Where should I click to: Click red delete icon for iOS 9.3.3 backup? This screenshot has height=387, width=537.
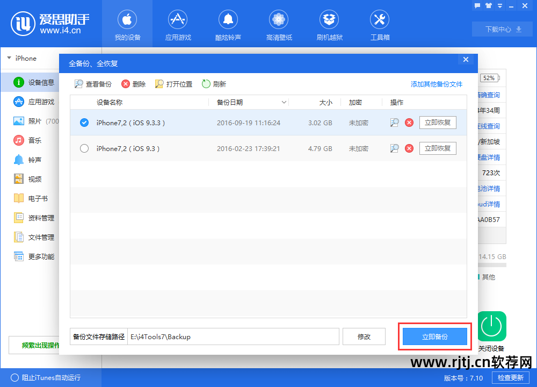click(x=409, y=123)
